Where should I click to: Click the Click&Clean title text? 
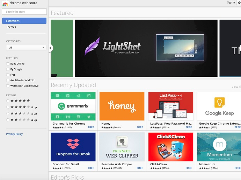click(x=159, y=164)
